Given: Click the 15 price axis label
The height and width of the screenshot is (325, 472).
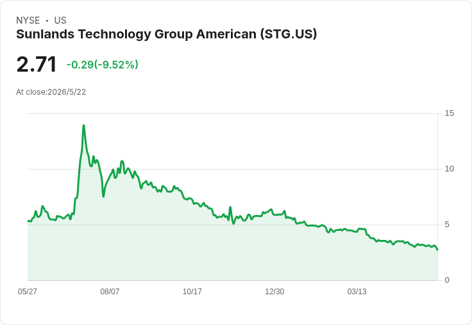Looking at the screenshot, I should [x=449, y=113].
